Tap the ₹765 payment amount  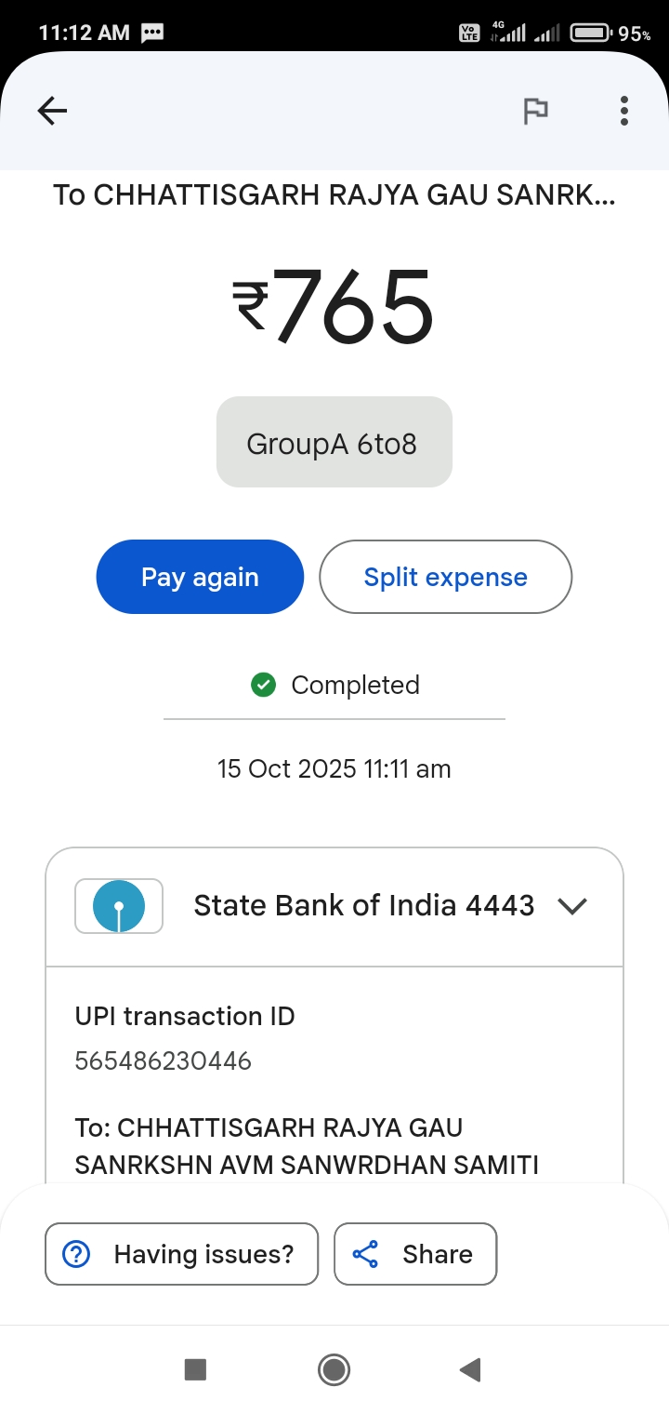334,305
